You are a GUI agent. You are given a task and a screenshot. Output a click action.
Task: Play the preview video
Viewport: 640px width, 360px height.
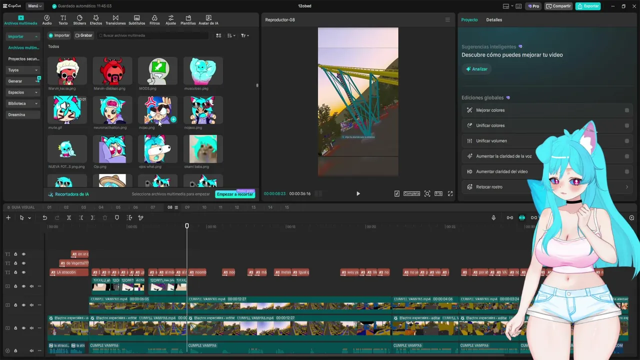pos(358,193)
